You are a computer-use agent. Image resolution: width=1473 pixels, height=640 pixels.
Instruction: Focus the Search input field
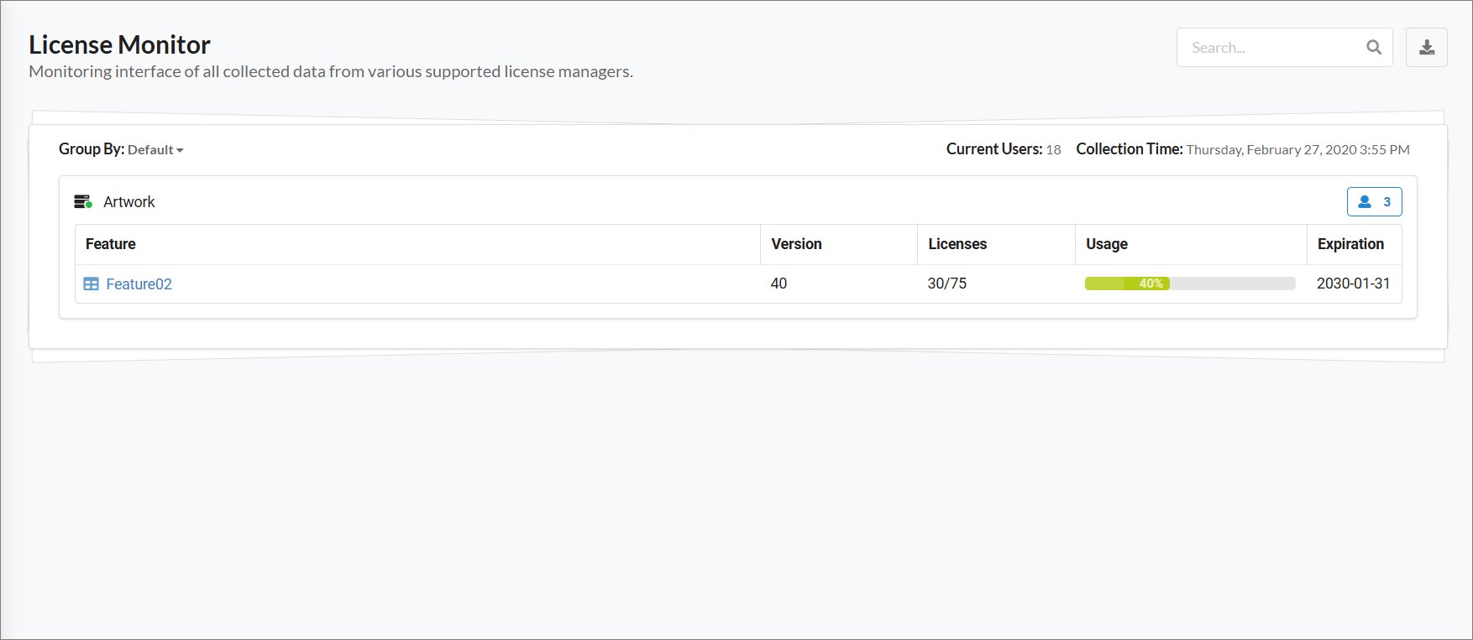(1285, 48)
